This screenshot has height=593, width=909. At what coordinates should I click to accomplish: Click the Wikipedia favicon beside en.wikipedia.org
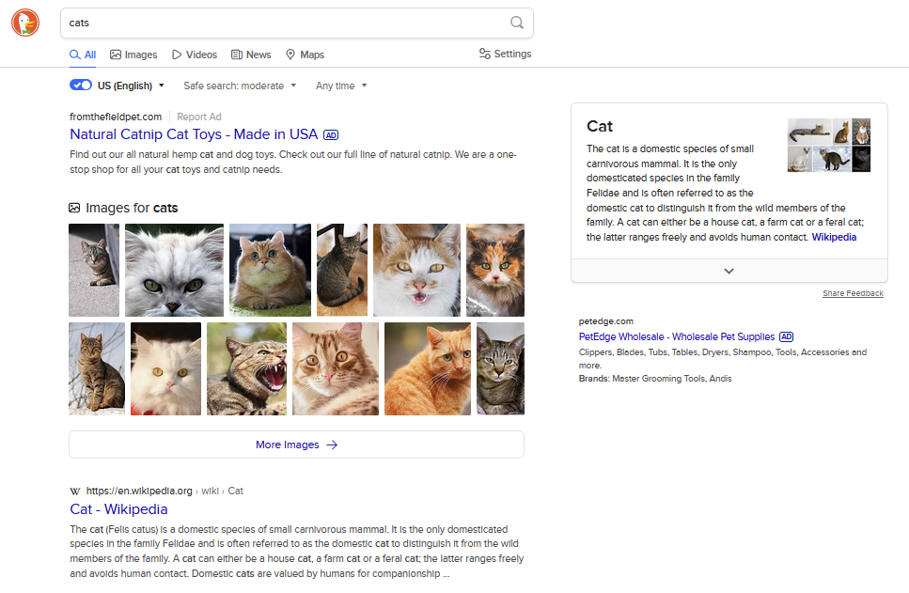tap(75, 491)
